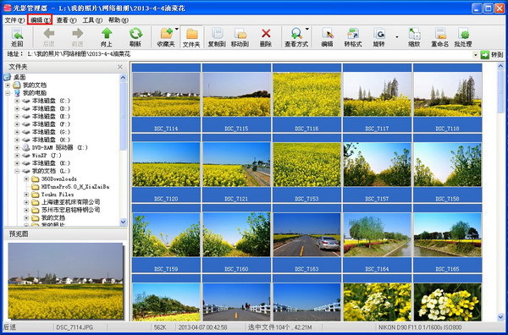
Task: Select 本地磁盘 (K:) in tree
Action: 51,163
